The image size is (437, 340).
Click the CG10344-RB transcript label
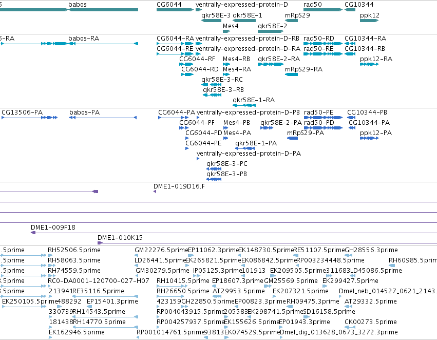[x=365, y=49]
